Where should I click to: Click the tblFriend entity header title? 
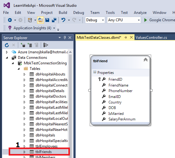pos(100,61)
